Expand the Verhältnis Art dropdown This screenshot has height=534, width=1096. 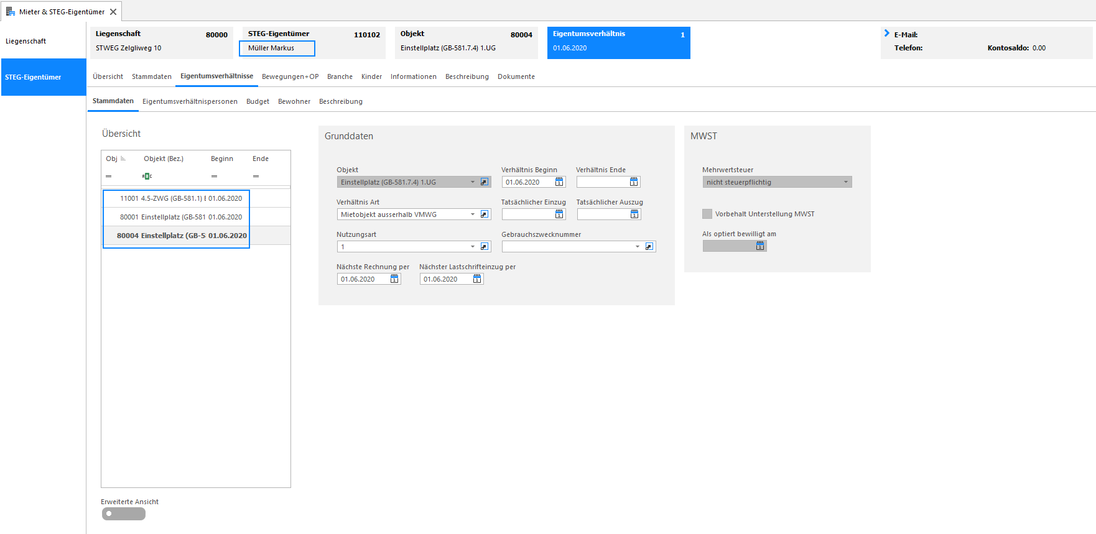coord(473,214)
